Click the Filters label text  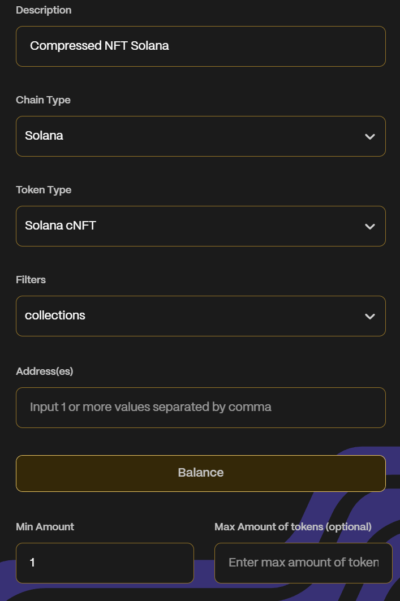pyautogui.click(x=31, y=280)
